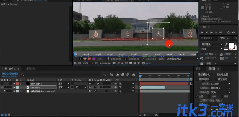
Task: Open the 运动源 111.mp4 dropdown
Action: [x=221, y=84]
